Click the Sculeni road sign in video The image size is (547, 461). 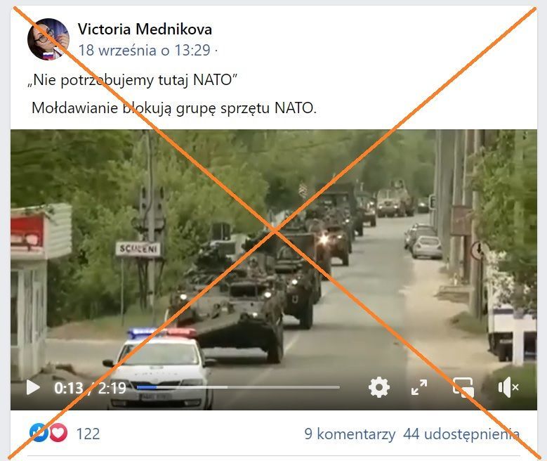[x=138, y=249]
